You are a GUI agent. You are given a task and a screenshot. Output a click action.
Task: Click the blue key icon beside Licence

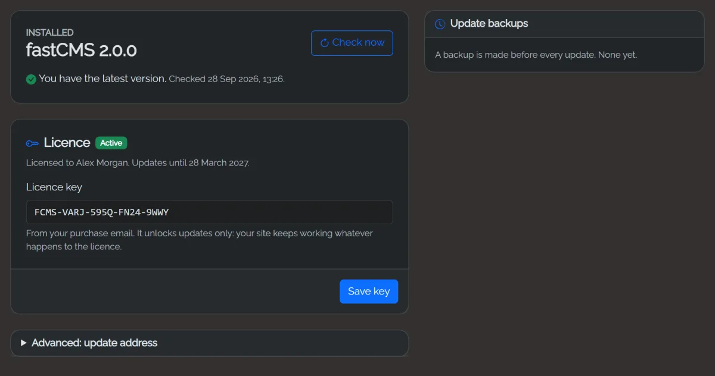32,143
